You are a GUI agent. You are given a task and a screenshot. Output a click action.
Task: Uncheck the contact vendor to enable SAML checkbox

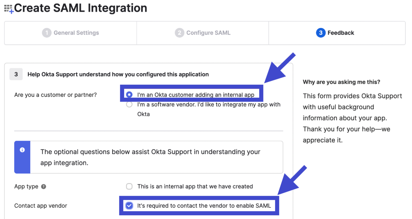pos(129,206)
